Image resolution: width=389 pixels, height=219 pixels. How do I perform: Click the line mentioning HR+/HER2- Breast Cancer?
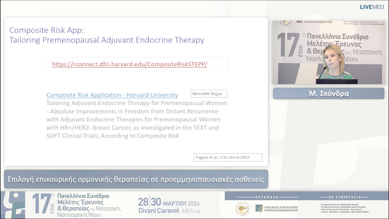pyautogui.click(x=133, y=128)
